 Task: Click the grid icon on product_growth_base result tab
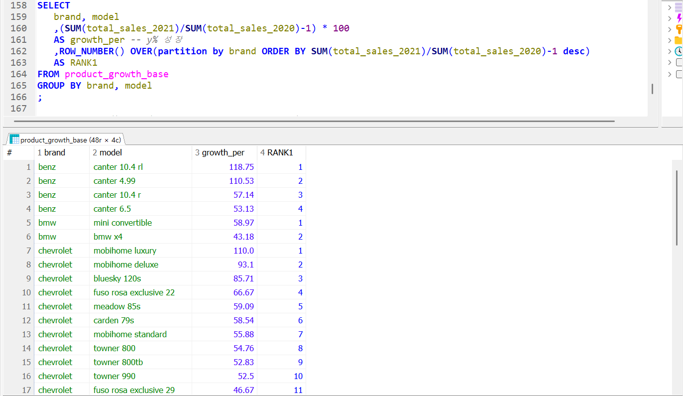coord(14,139)
